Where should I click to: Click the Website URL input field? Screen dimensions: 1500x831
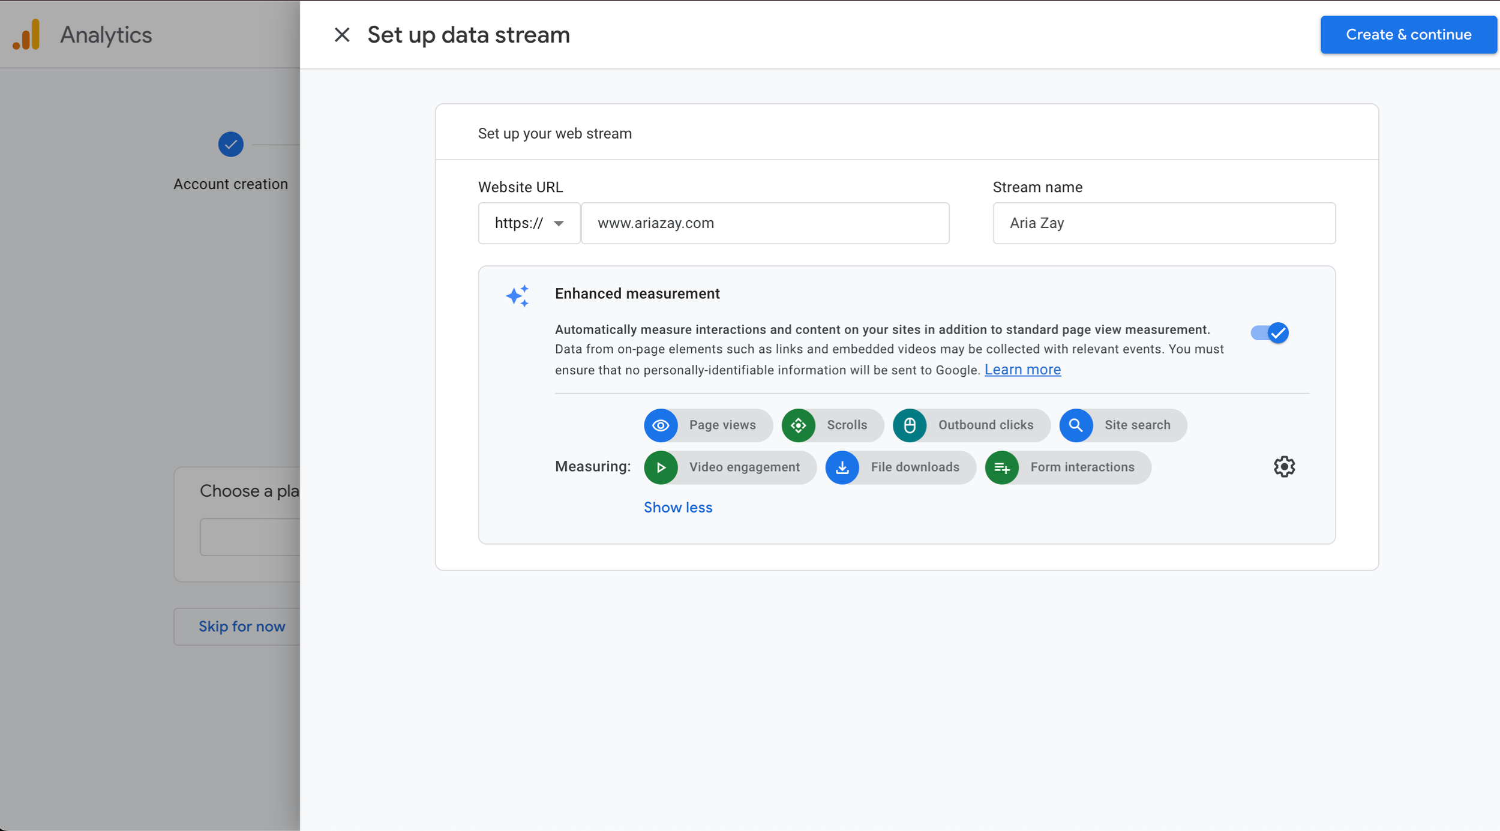click(765, 223)
